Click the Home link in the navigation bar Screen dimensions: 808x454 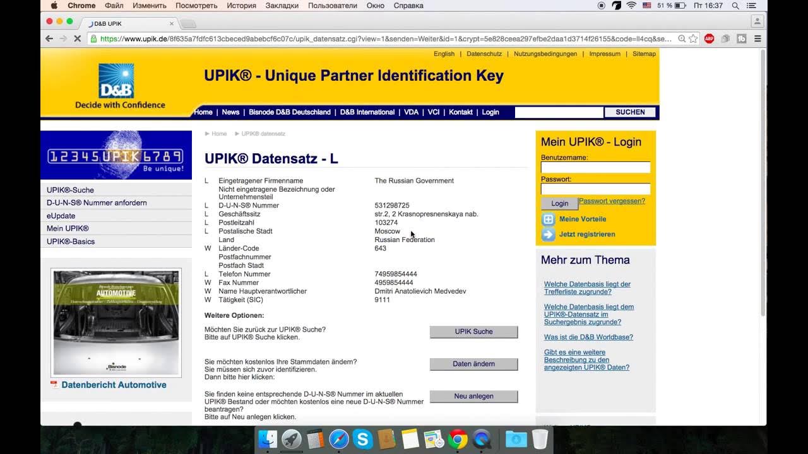click(x=203, y=112)
